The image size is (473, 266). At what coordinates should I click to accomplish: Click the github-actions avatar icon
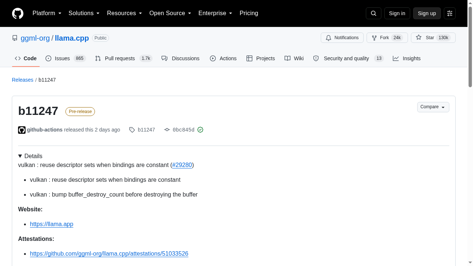click(x=22, y=130)
